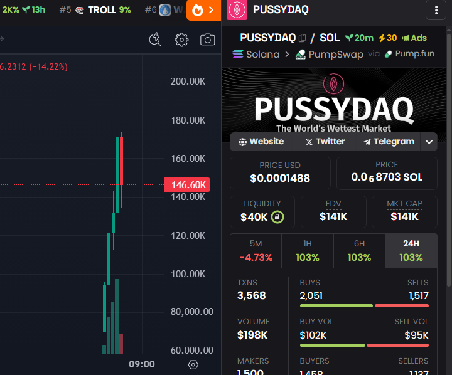Open the quick search lightning icon
Viewport: 452px width, 375px height.
pyautogui.click(x=155, y=40)
